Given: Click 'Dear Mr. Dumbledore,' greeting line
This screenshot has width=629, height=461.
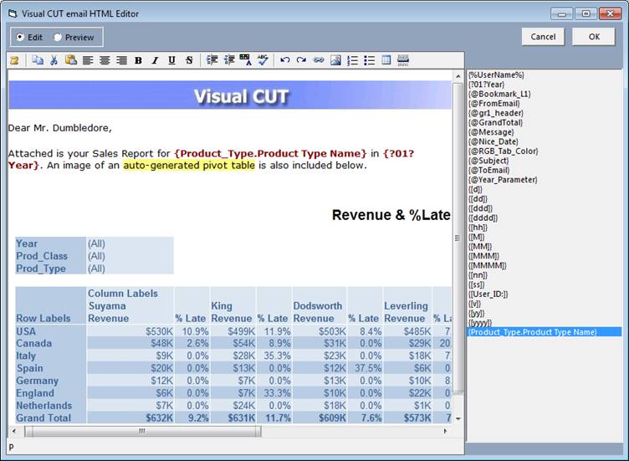Looking at the screenshot, I should click(x=59, y=128).
